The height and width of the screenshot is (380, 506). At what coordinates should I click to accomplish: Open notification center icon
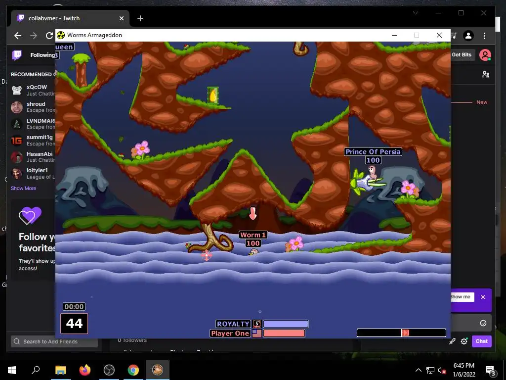(x=490, y=370)
